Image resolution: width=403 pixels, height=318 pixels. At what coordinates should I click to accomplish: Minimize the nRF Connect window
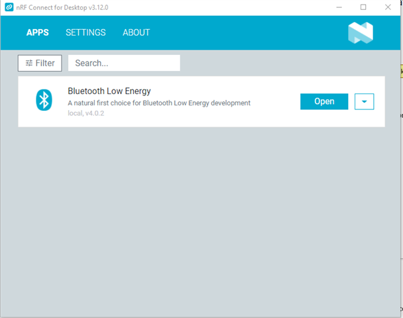[x=339, y=7]
